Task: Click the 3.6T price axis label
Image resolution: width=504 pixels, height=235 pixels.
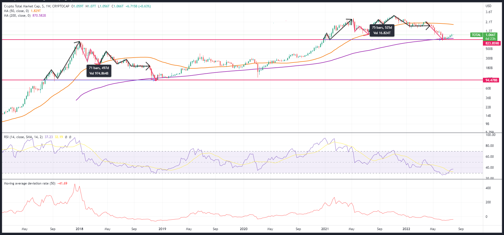Action: tap(489, 12)
